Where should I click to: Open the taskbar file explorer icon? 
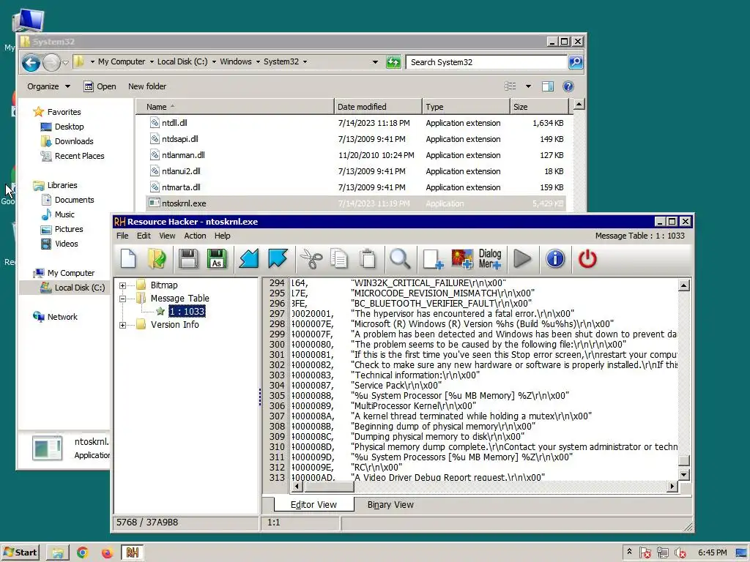click(x=58, y=553)
